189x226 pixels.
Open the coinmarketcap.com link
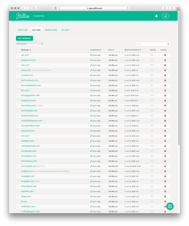pos(30,146)
